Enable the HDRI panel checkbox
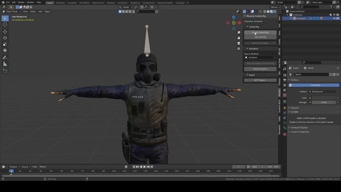The height and width of the screenshot is (192, 341). pos(292,112)
